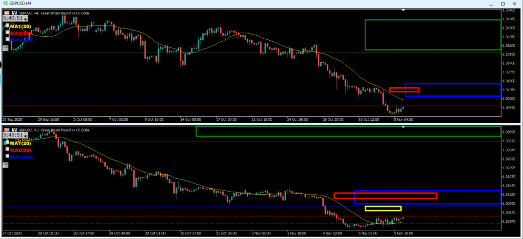Click the mouse icon button in H1 chart

tap(6, 165)
